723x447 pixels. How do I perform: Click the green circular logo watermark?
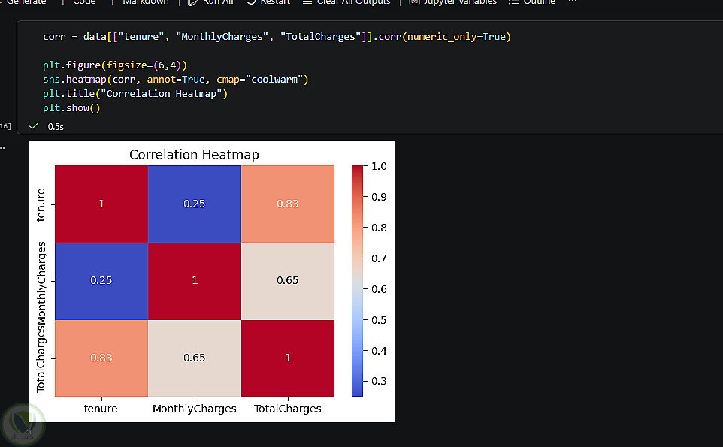pyautogui.click(x=22, y=425)
